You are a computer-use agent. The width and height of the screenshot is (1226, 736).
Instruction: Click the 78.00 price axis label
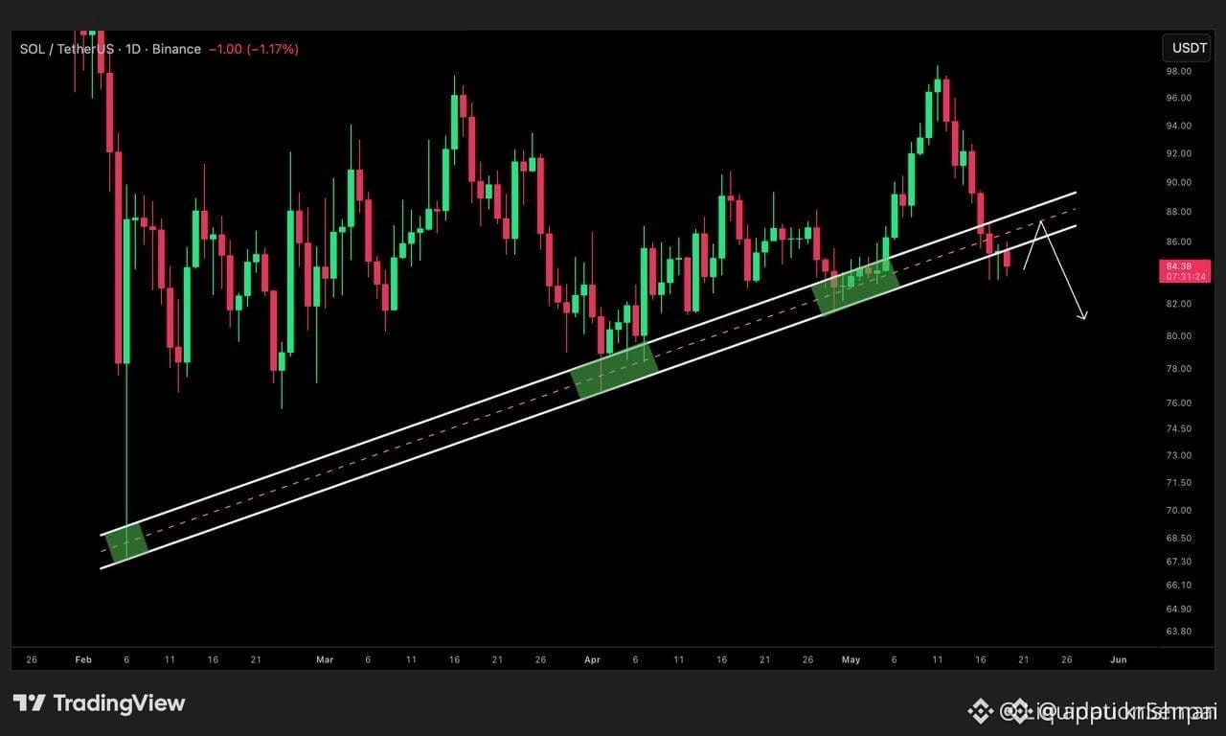pos(1178,369)
